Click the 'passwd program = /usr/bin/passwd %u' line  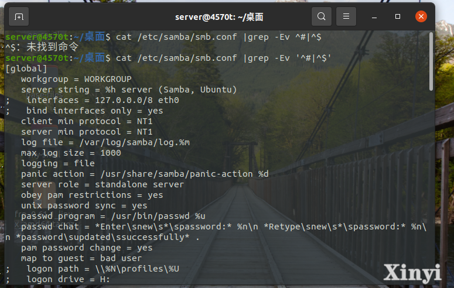coord(113,216)
